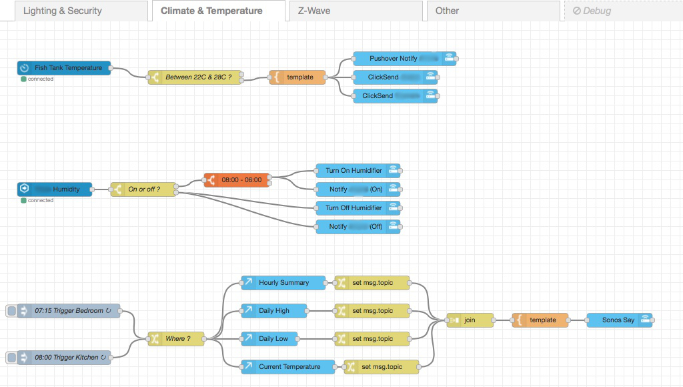Viewport: 683px width, 387px height.
Task: Click change icon on set msg.topic after Daily Low
Action: pyautogui.click(x=341, y=339)
